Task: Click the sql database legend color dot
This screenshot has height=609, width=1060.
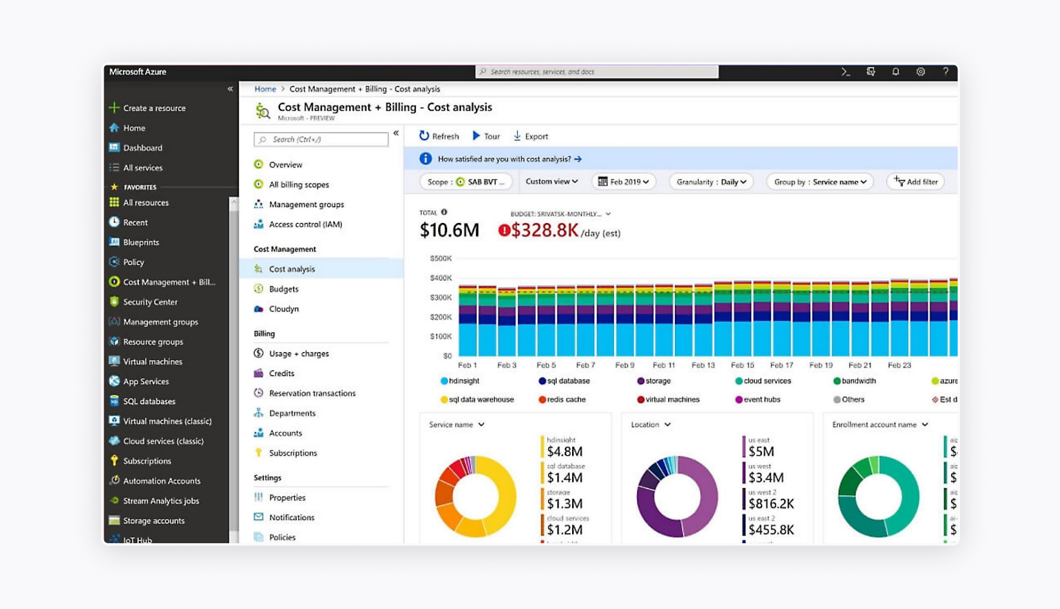Action: pyautogui.click(x=542, y=381)
